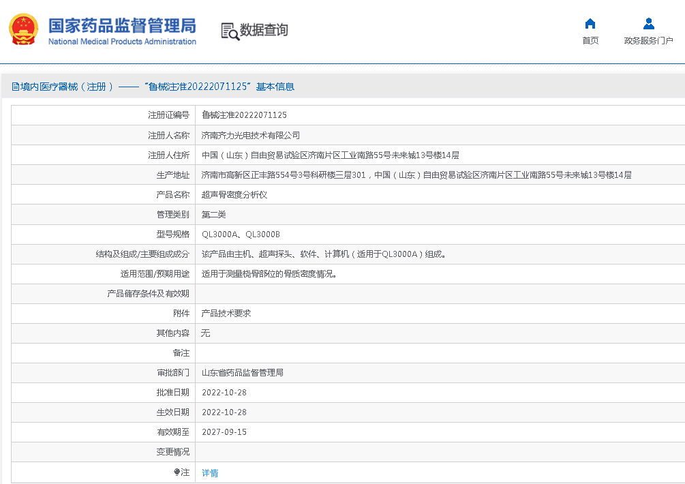The width and height of the screenshot is (685, 484).
Task: Click the 国家药品监督管理局 site title
Action: tap(122, 25)
